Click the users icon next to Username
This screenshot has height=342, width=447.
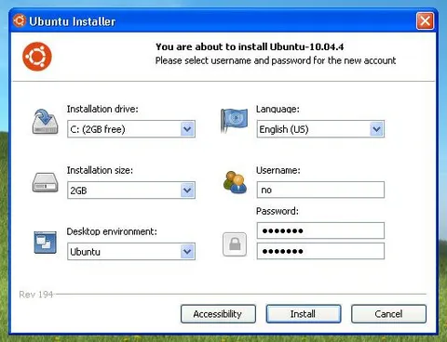(x=235, y=182)
